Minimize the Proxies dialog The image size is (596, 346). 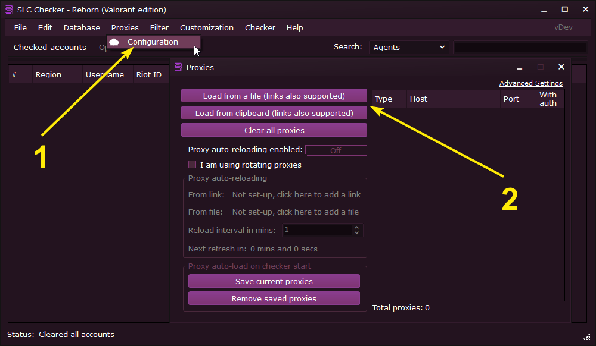coord(519,67)
